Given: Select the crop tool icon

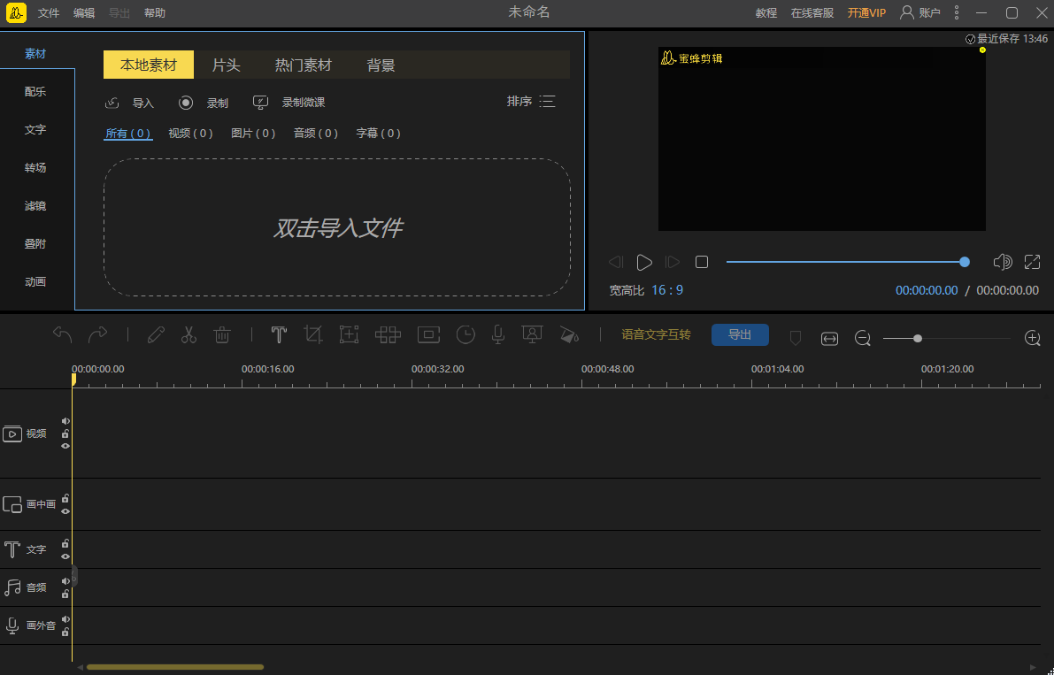Looking at the screenshot, I should click(x=312, y=335).
